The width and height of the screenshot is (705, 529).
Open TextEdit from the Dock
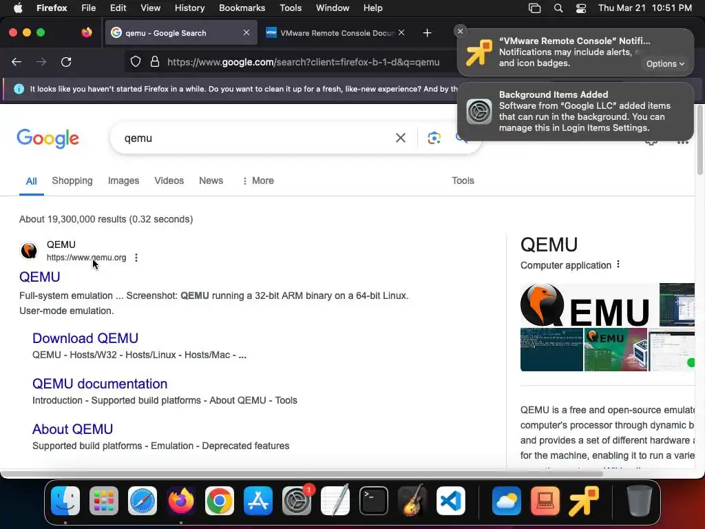click(x=335, y=501)
